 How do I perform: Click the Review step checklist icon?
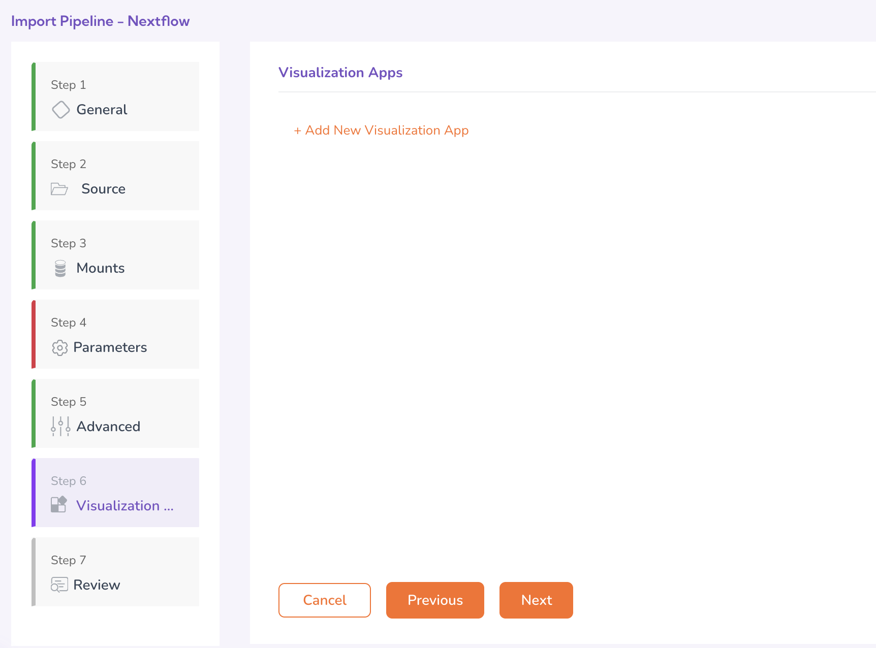point(59,585)
